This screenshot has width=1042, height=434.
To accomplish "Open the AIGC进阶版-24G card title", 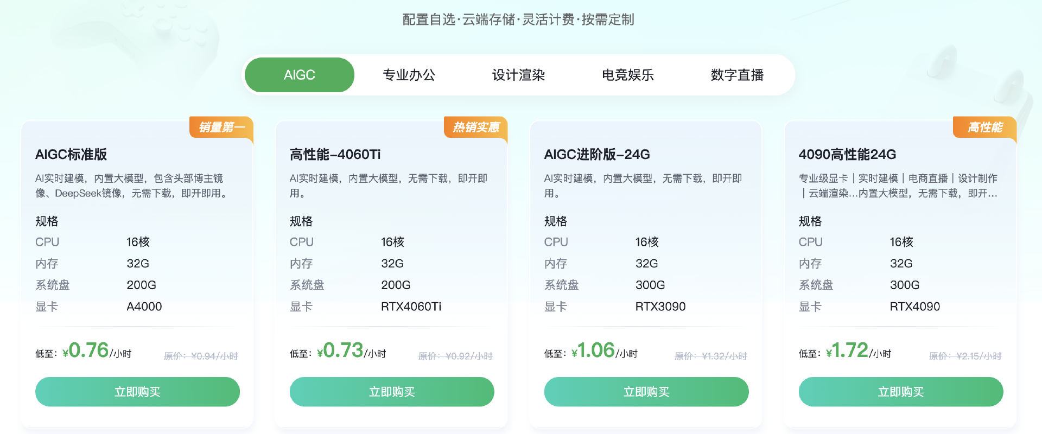I will pos(597,155).
